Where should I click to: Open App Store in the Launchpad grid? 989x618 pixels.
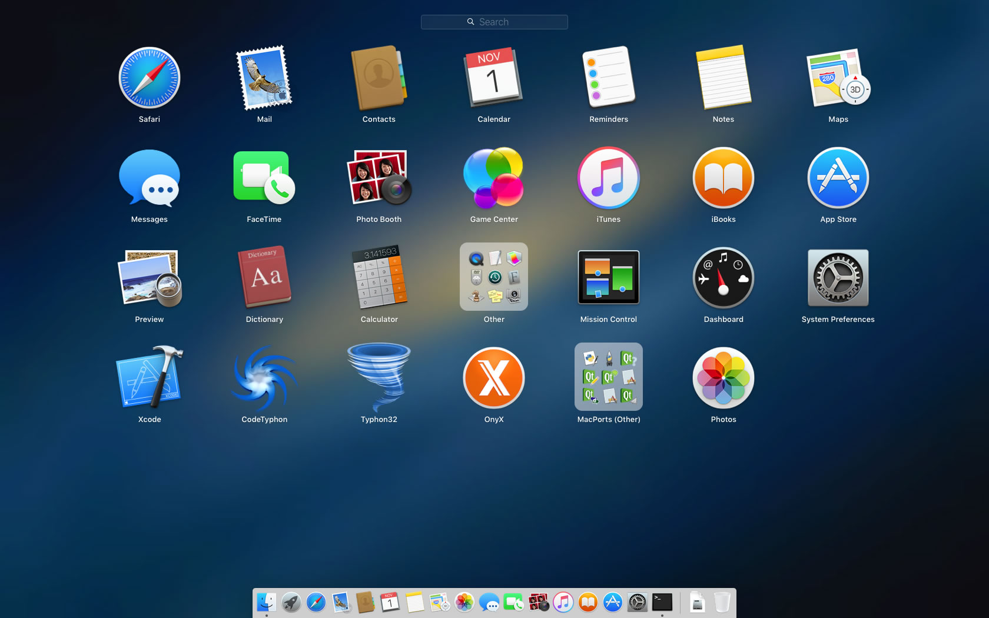point(838,178)
